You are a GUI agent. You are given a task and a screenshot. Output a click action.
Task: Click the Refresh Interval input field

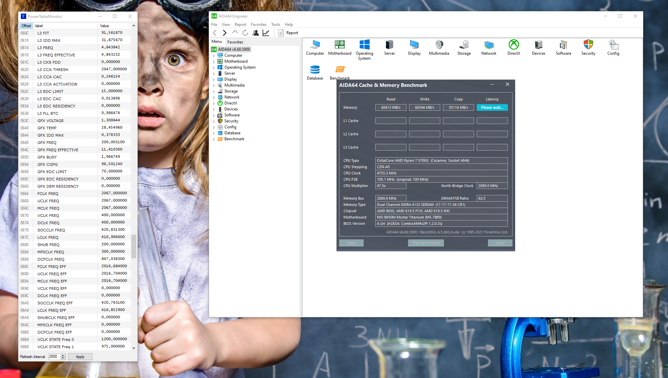click(x=54, y=357)
